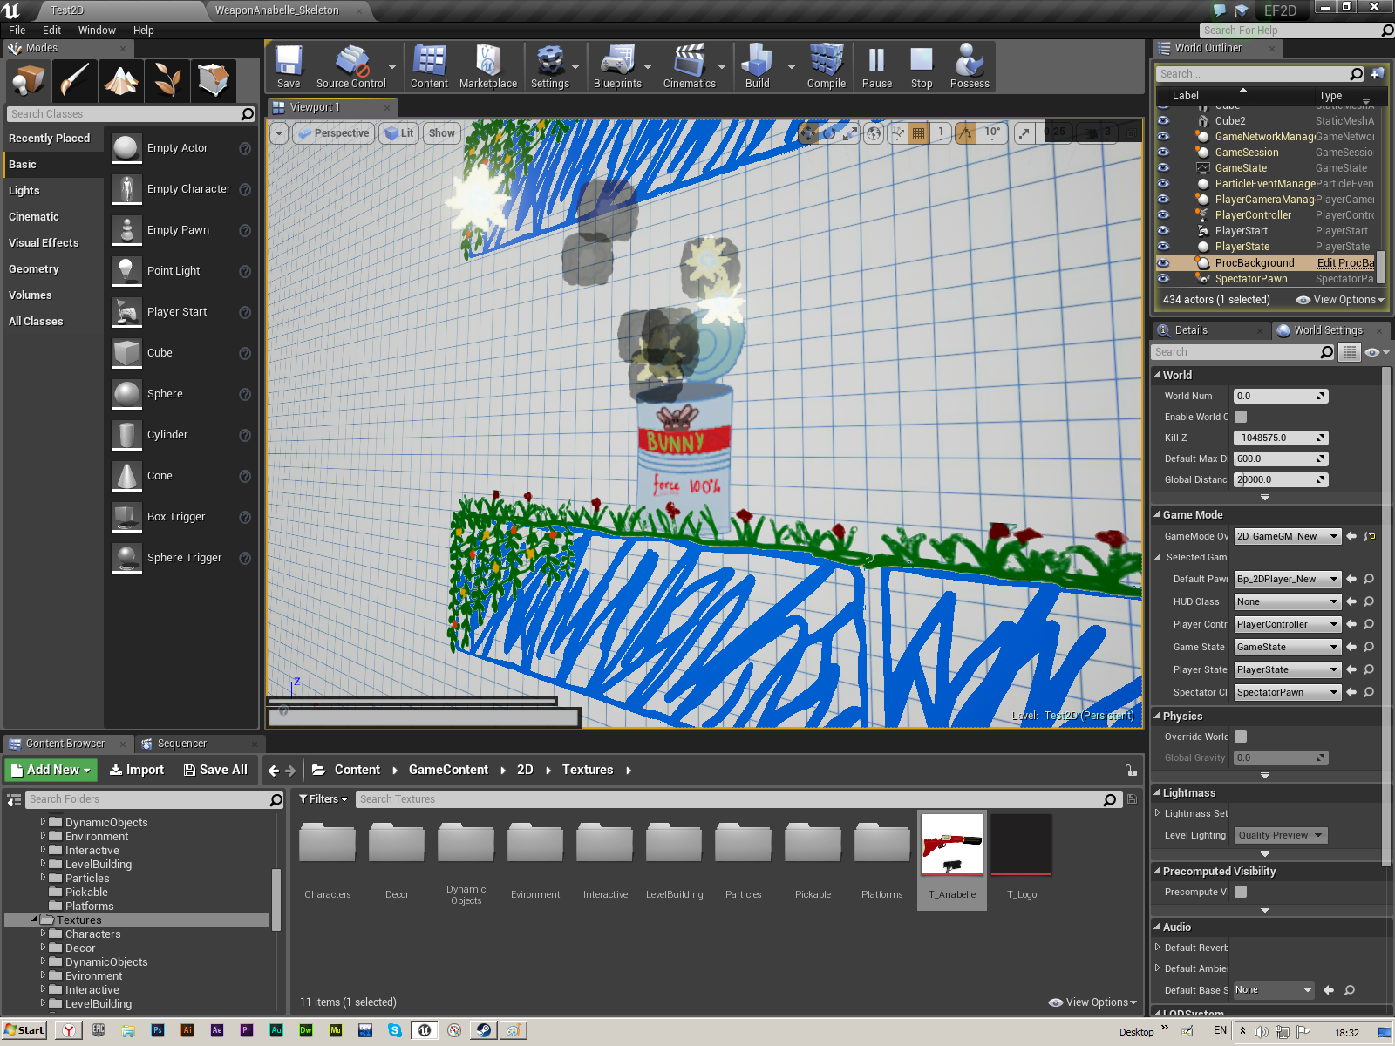Image resolution: width=1395 pixels, height=1046 pixels.
Task: Open Filters dropdown in Content Browser
Action: coord(323,799)
